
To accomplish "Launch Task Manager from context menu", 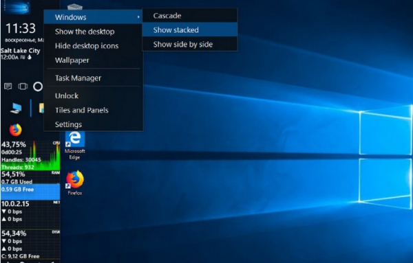I will [93, 78].
